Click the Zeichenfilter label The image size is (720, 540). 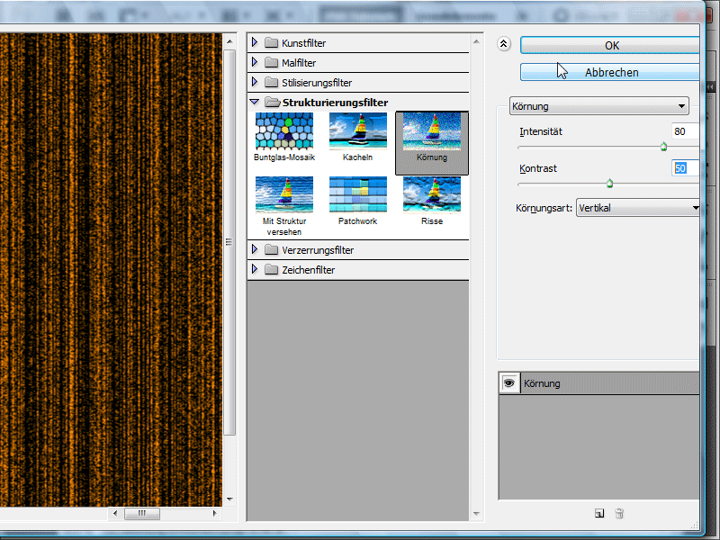308,270
